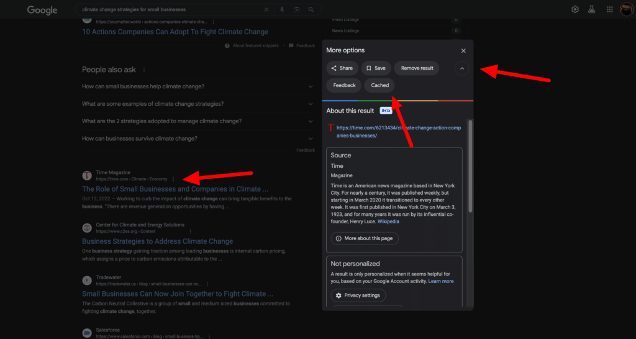This screenshot has width=636, height=339.
Task: Click About featured snippets help icon
Action: (x=227, y=46)
